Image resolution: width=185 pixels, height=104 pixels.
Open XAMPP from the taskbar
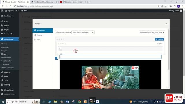(x=86, y=101)
